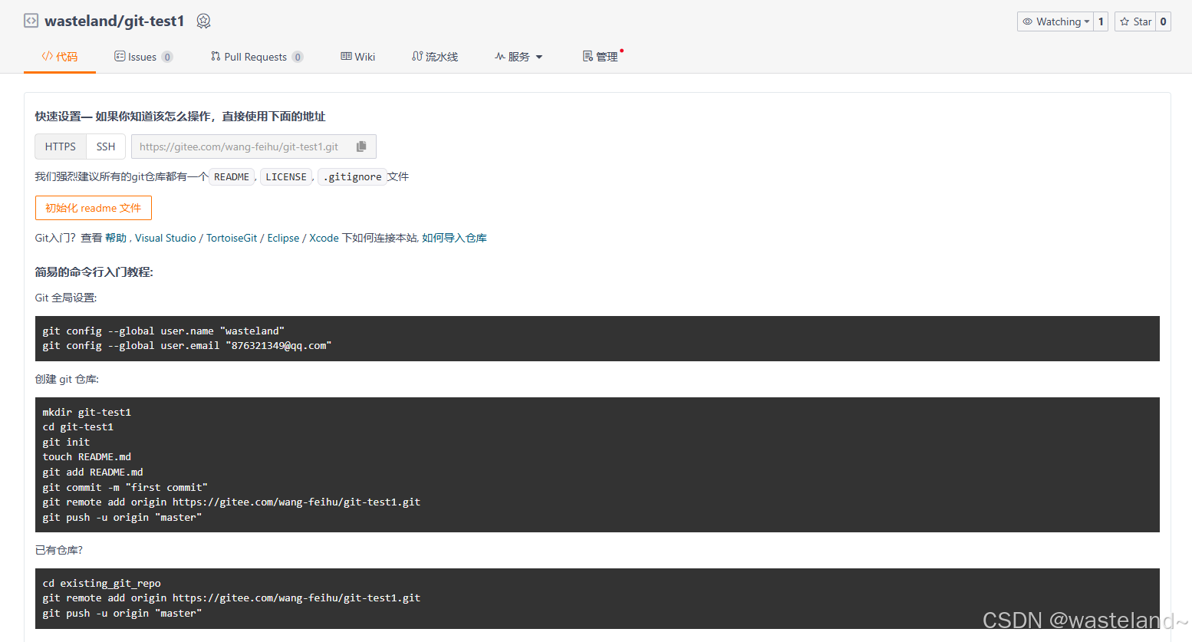Open the 如何导入仓库 link
The image size is (1192, 642).
point(454,238)
